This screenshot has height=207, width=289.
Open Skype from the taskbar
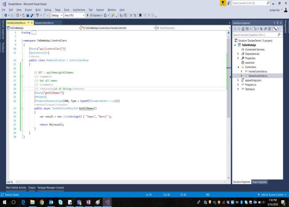pos(60,202)
